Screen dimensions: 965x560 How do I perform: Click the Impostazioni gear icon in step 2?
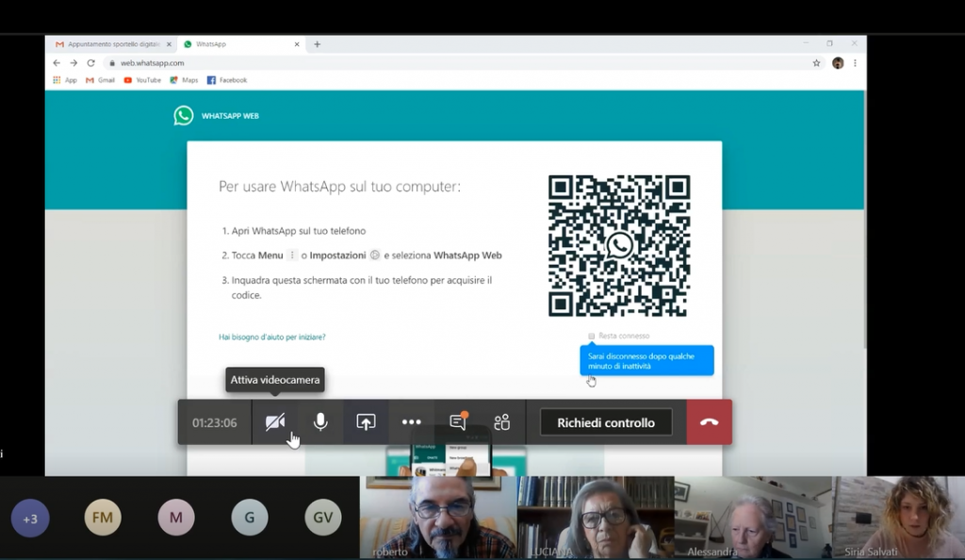pyautogui.click(x=375, y=255)
